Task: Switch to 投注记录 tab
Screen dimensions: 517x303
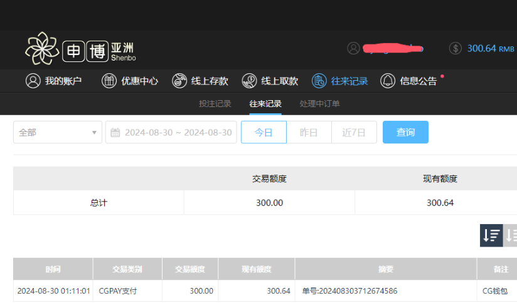Action: [x=215, y=104]
